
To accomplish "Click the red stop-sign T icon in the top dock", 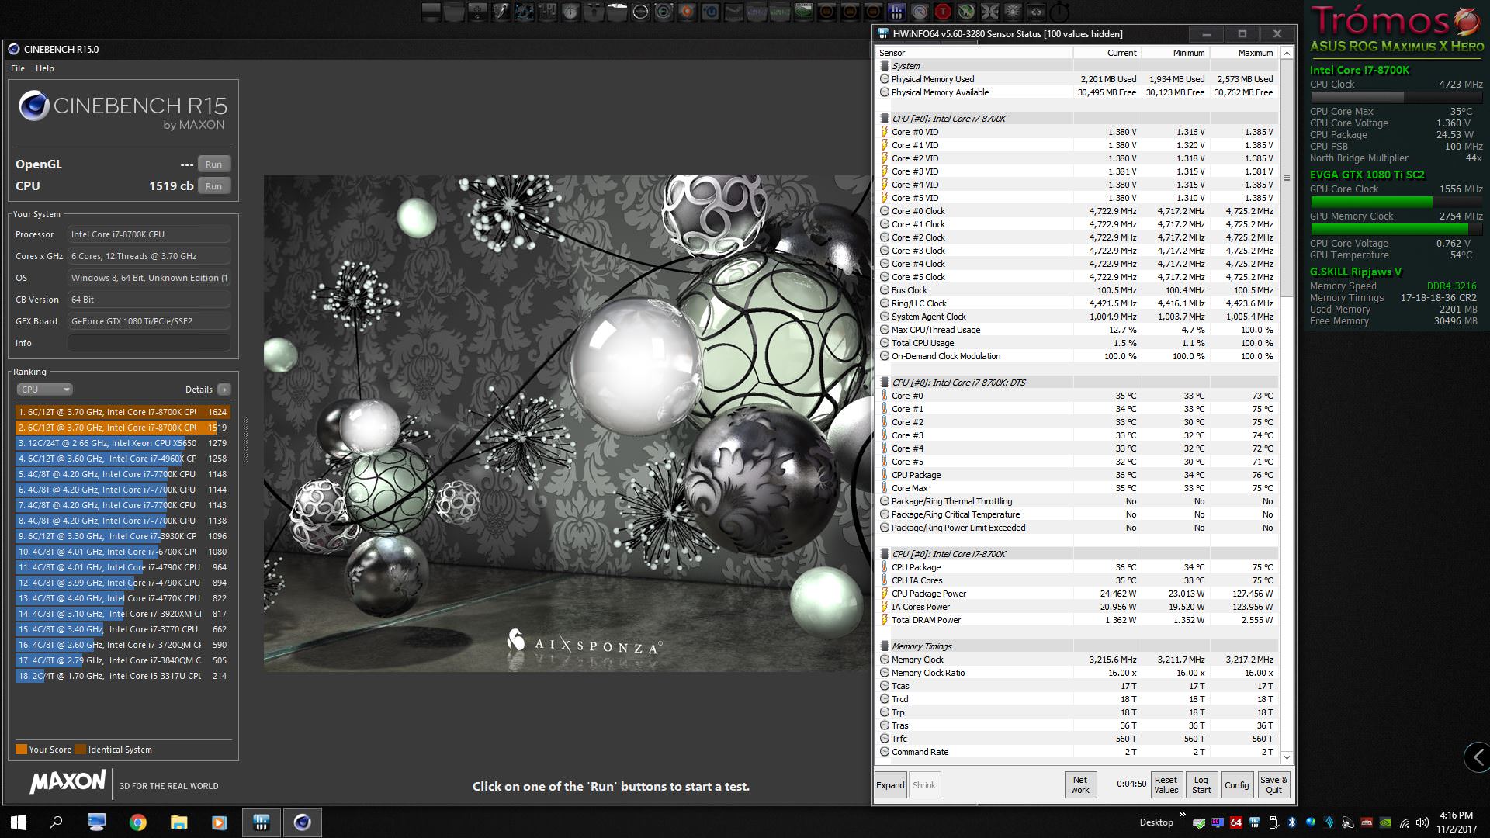I will 943,11.
